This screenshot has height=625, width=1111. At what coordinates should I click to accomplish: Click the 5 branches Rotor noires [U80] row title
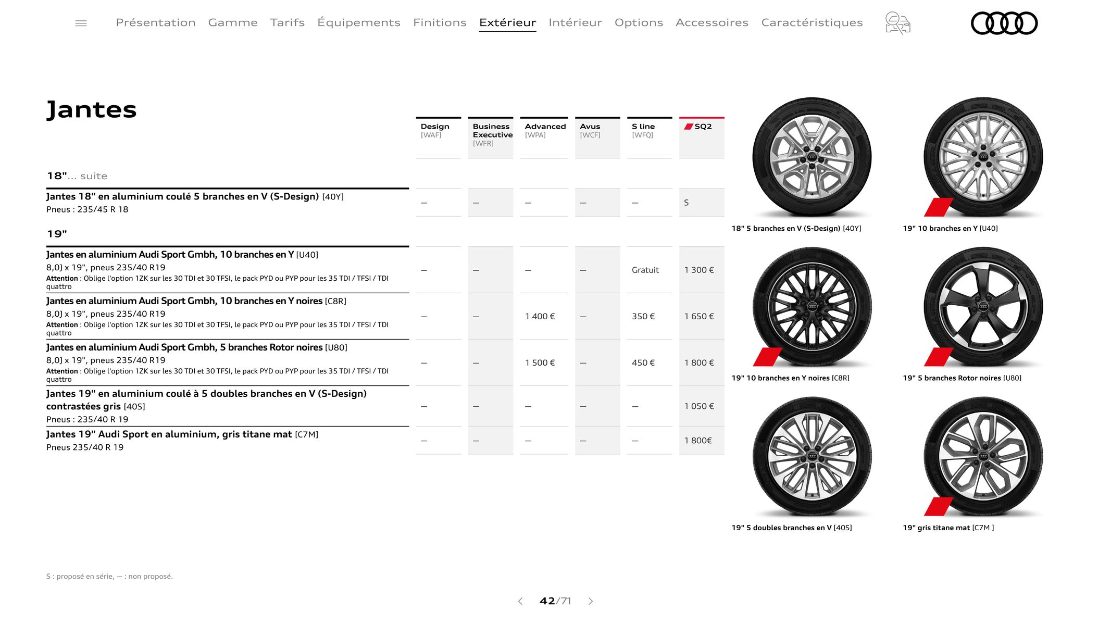tap(196, 347)
